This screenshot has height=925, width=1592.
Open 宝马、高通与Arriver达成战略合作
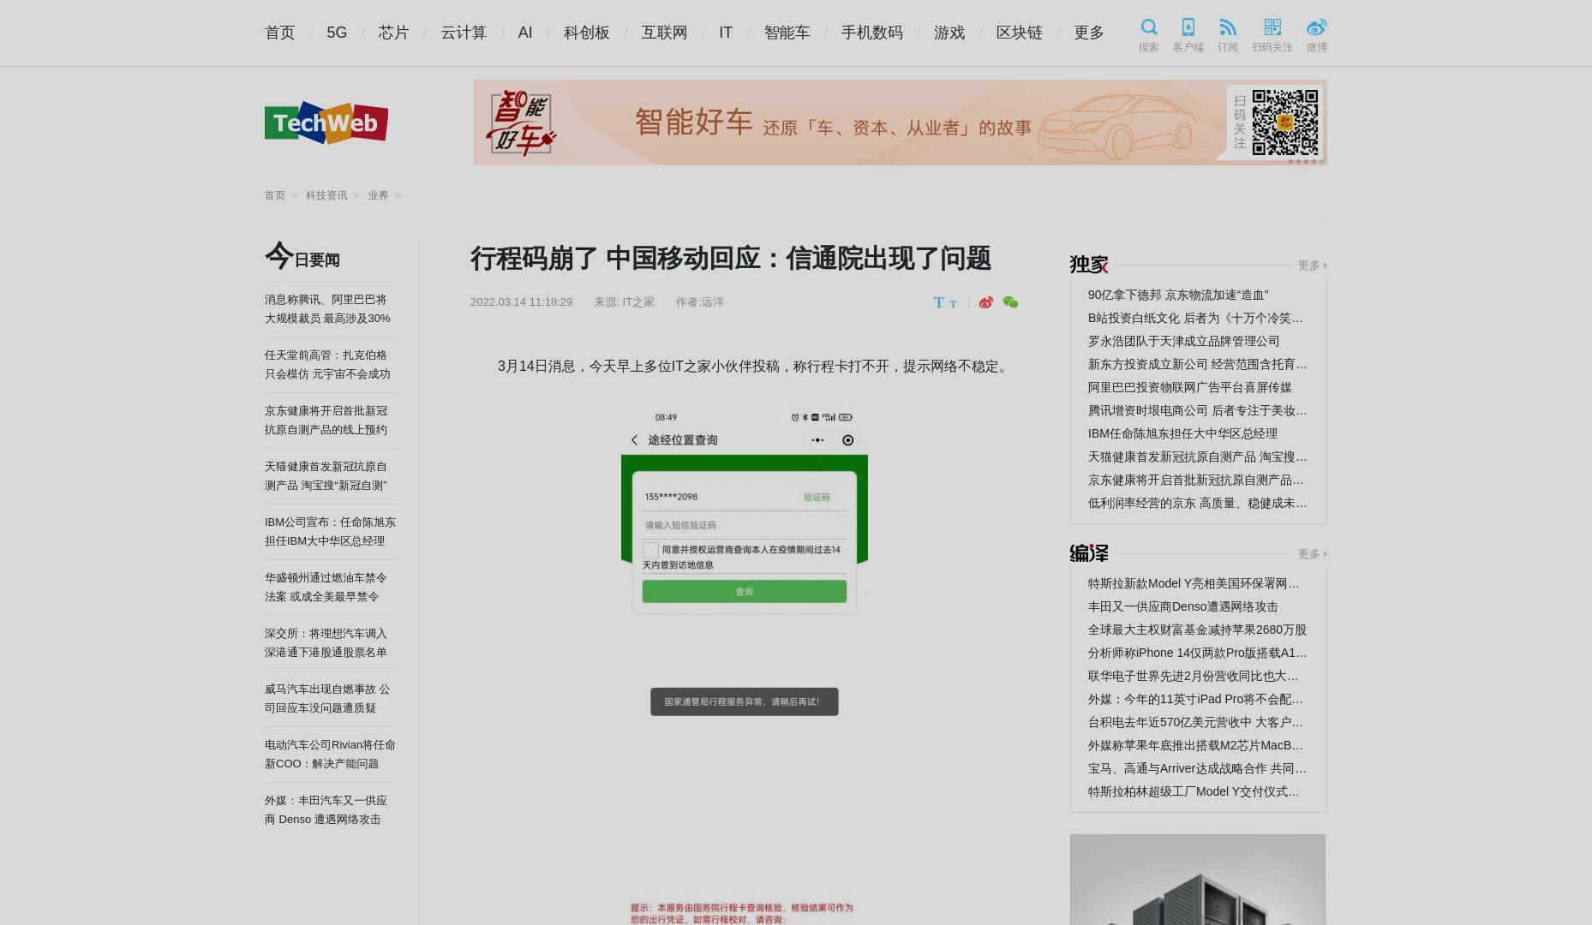point(1198,768)
